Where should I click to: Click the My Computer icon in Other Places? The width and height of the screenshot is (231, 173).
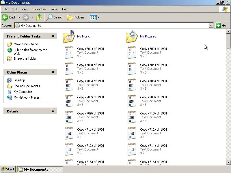pos(10,92)
